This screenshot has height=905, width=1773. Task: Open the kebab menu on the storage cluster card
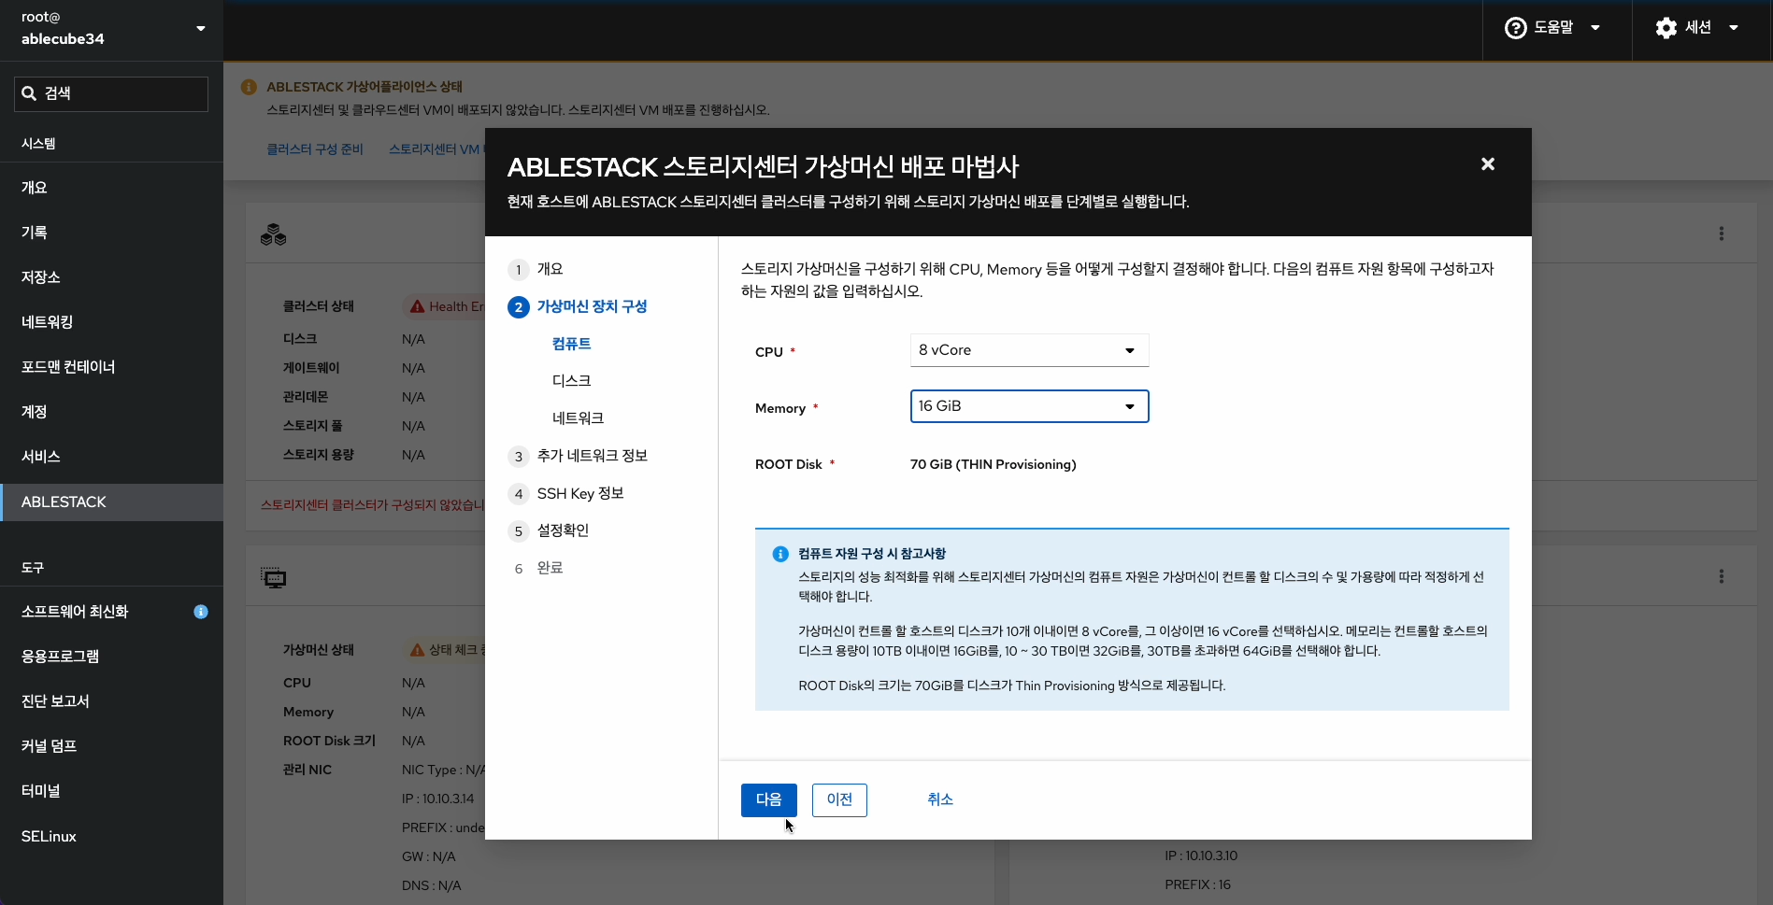click(x=1722, y=233)
